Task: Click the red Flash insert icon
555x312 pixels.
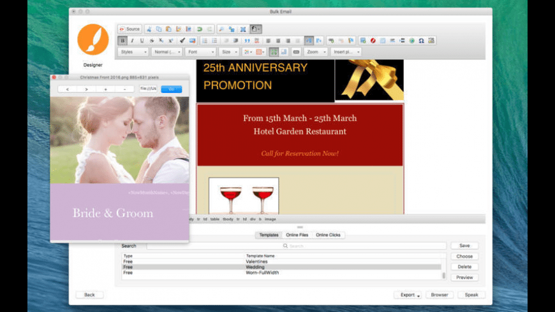Action: 373,41
